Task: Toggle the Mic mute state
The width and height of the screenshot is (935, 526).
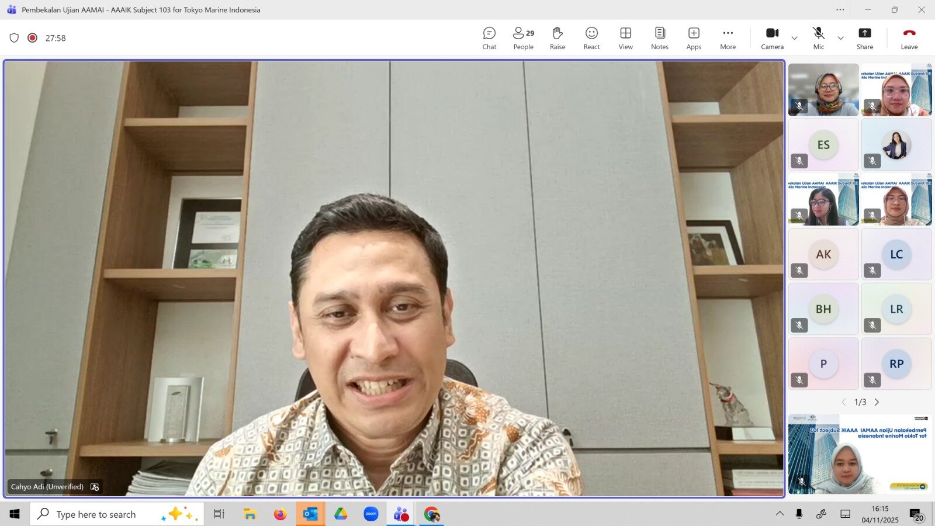Action: [818, 39]
